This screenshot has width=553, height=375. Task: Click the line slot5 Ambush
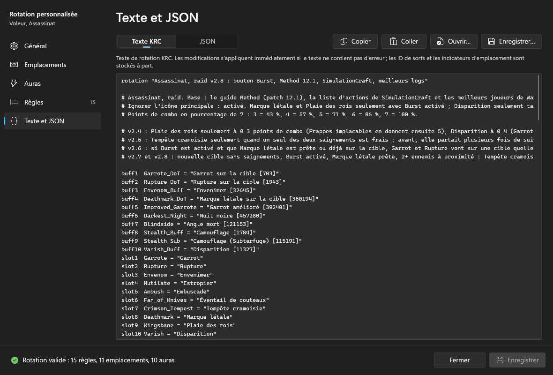click(165, 292)
